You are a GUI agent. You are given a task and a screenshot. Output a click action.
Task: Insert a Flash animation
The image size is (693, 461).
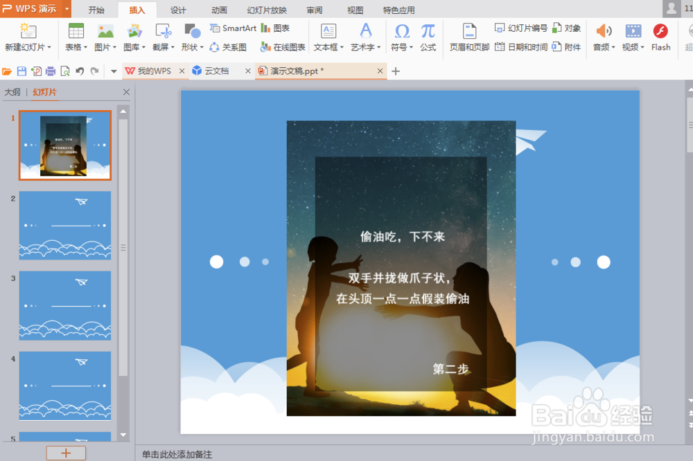[x=660, y=37]
